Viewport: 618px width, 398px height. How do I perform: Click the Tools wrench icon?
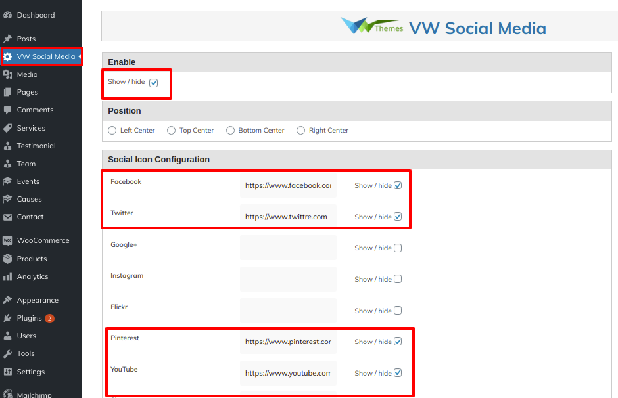point(8,353)
